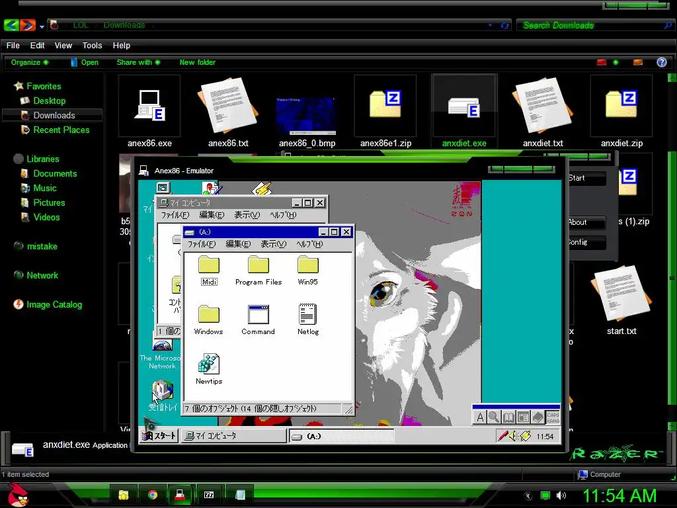
Task: Open ヘルプ(H) menu in マイ コンピュータ window
Action: (283, 215)
